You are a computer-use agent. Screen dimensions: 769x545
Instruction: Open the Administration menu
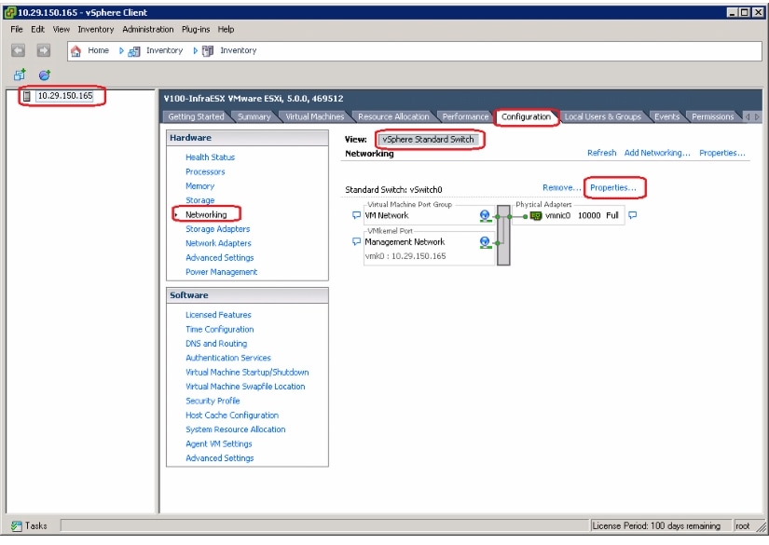[x=147, y=30]
